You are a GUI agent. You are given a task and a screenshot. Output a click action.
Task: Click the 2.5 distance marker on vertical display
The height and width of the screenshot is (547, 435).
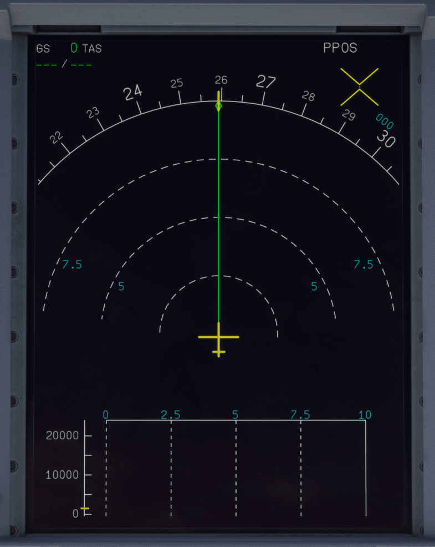pyautogui.click(x=171, y=414)
